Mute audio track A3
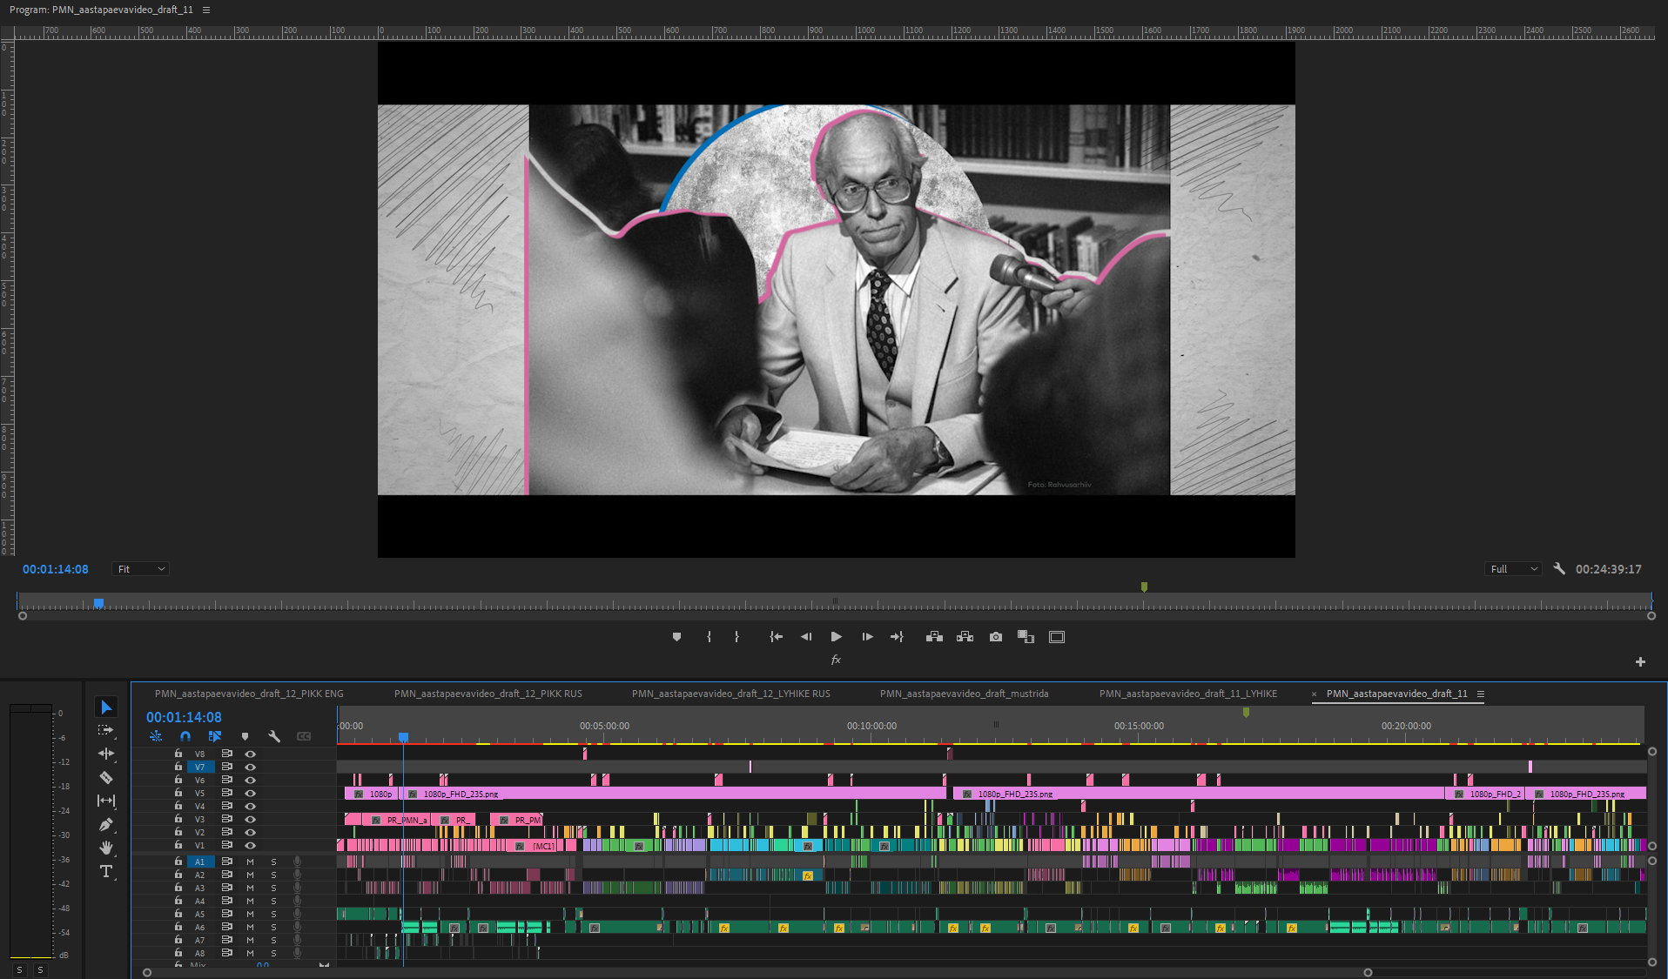This screenshot has width=1668, height=979. click(250, 888)
